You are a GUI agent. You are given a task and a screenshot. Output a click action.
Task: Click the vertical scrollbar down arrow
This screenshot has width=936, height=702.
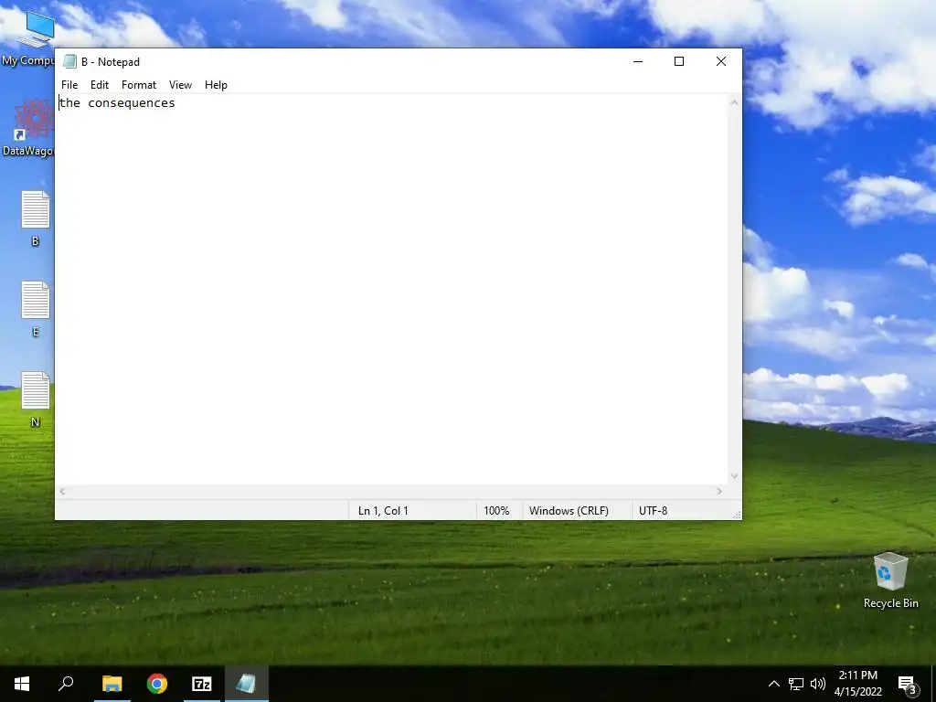pos(734,476)
